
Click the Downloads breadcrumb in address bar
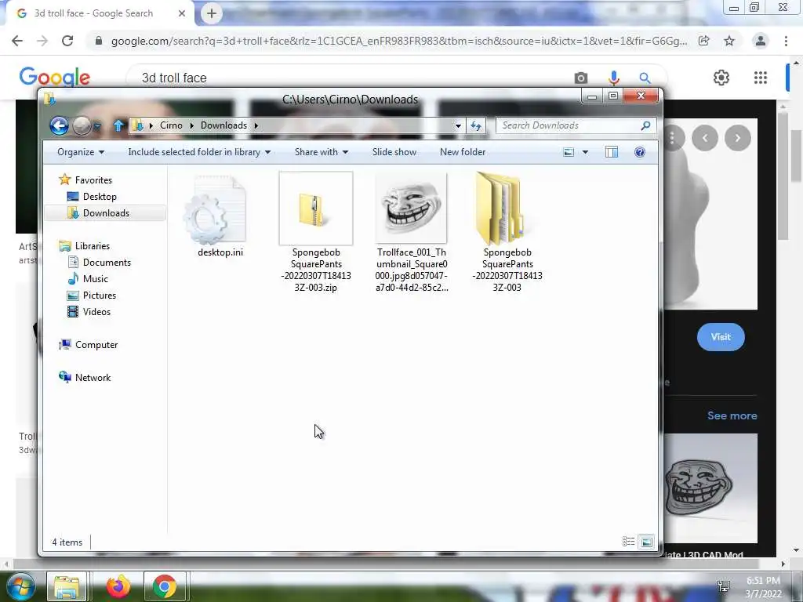(223, 125)
